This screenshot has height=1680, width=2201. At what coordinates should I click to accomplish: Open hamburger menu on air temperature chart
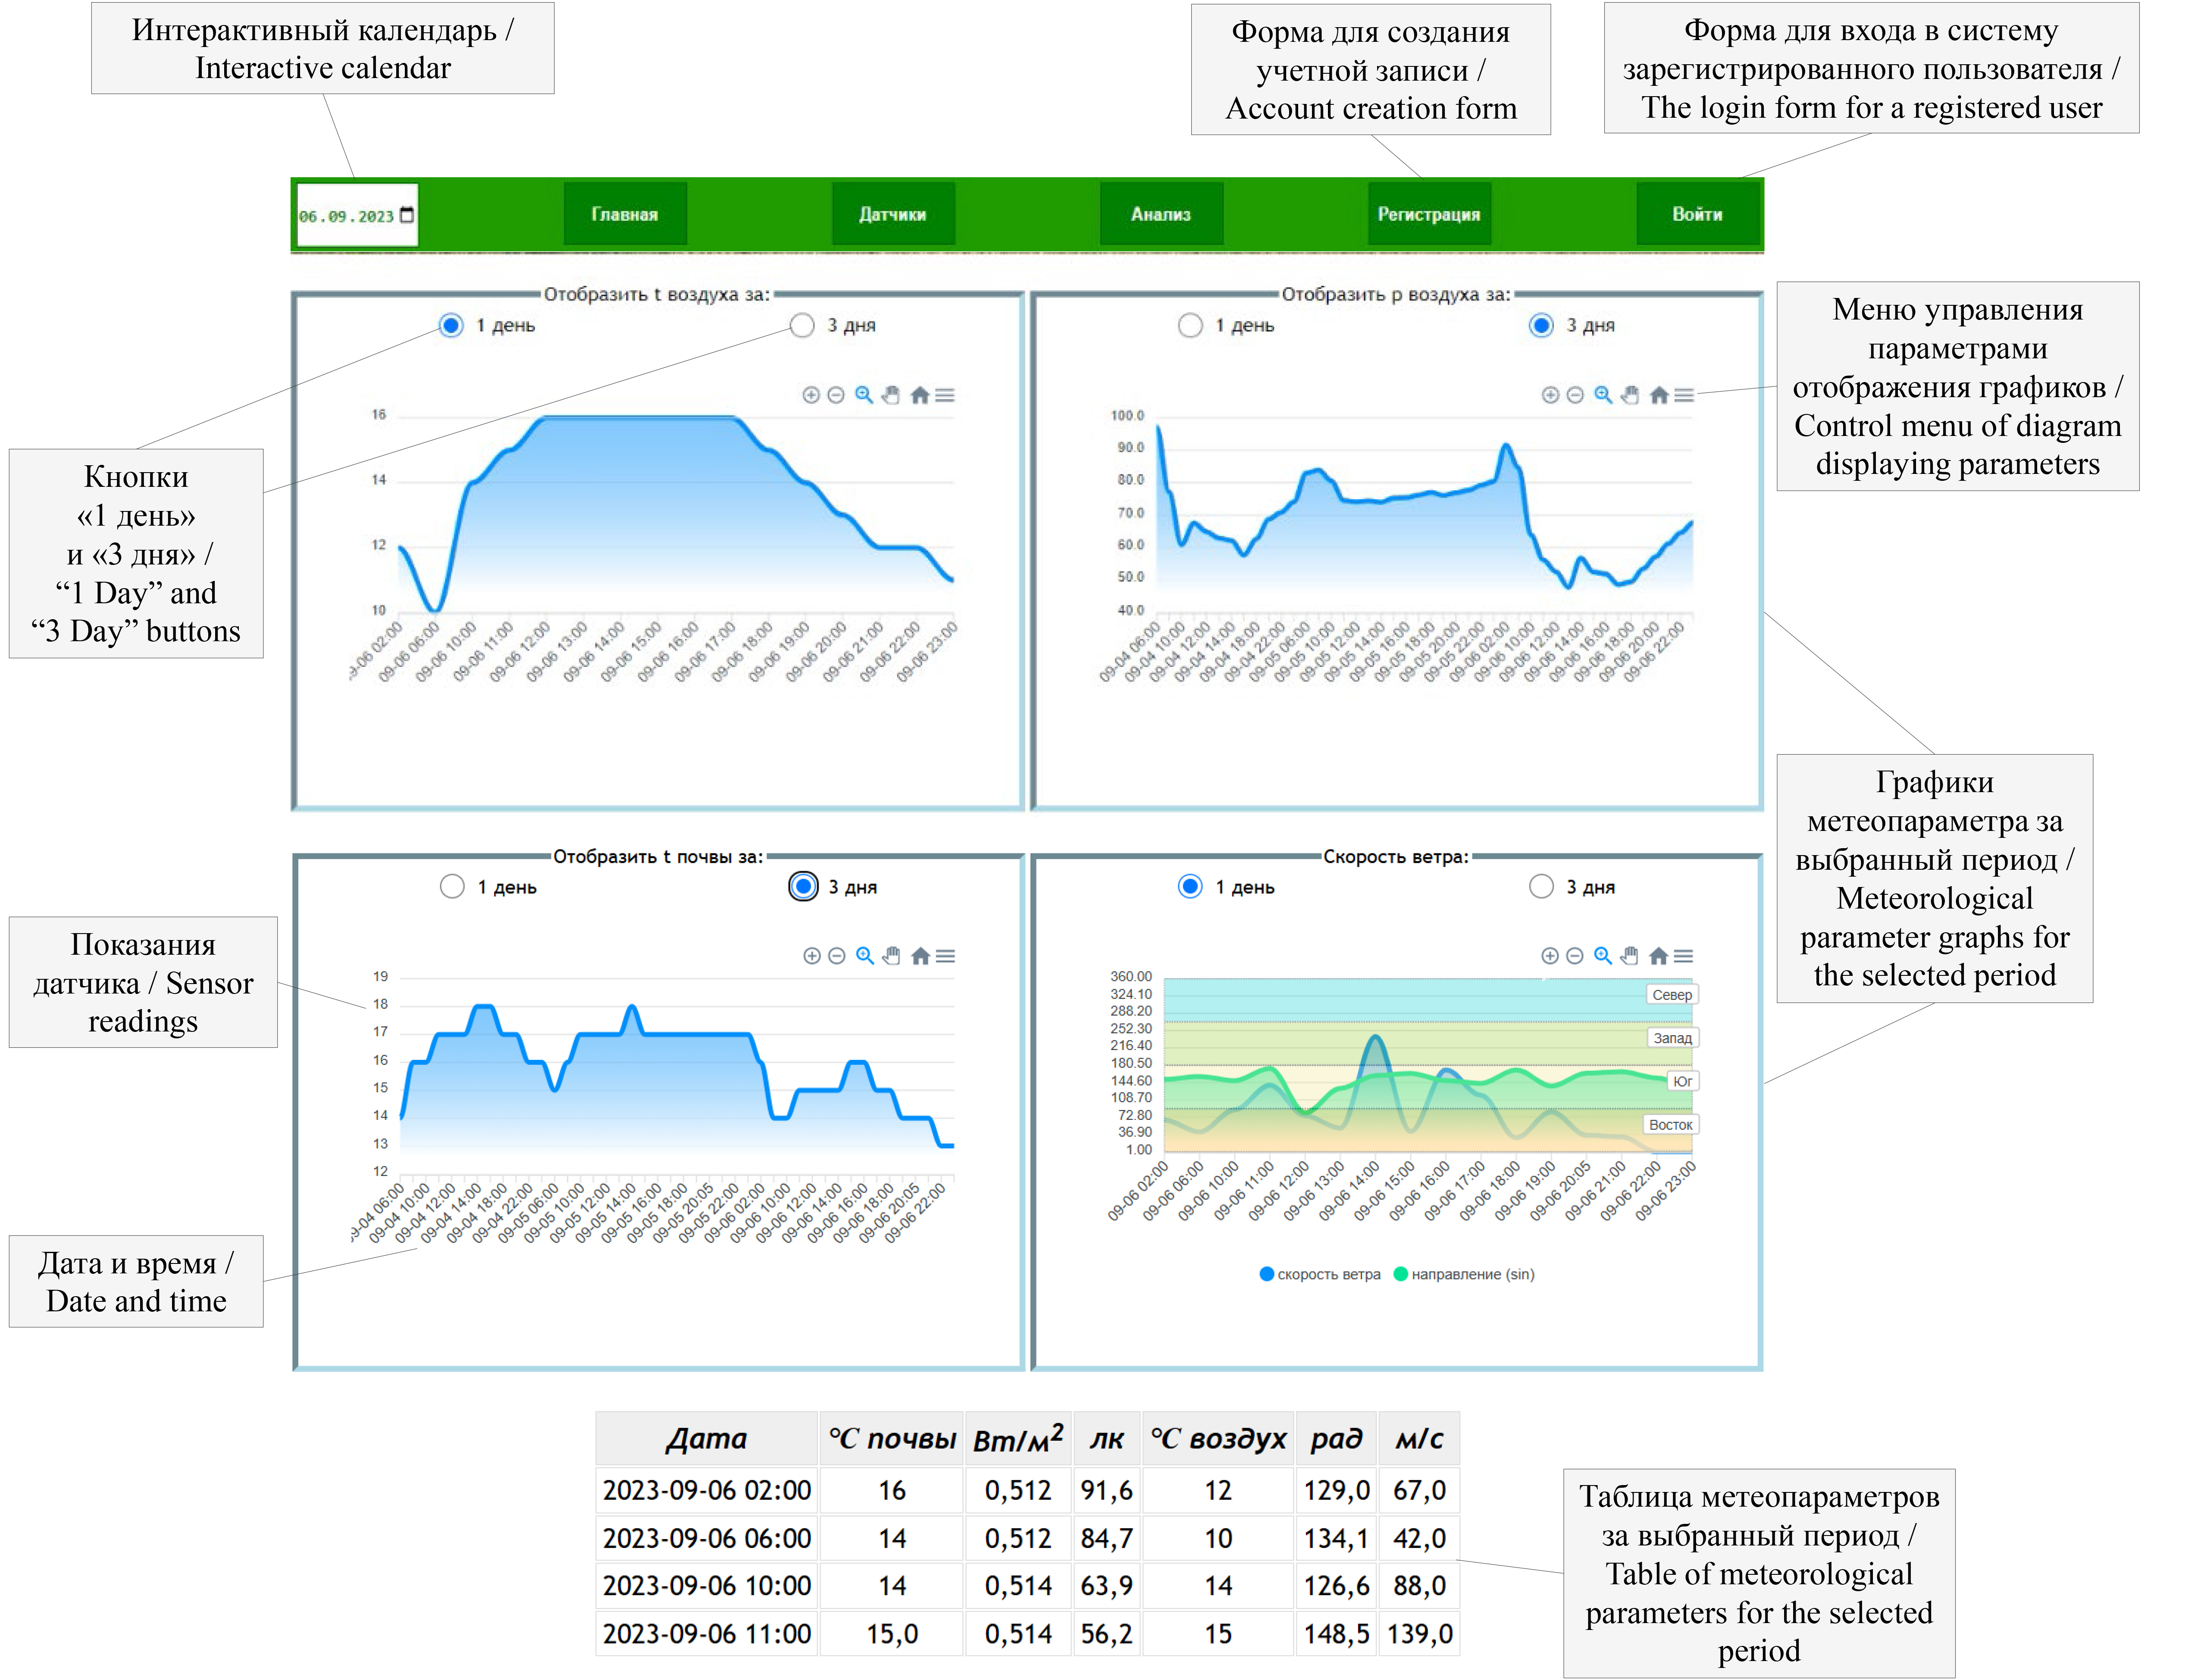[945, 395]
